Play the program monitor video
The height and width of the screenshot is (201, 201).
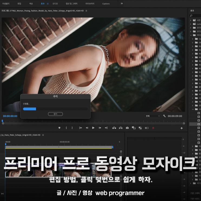[93, 128]
